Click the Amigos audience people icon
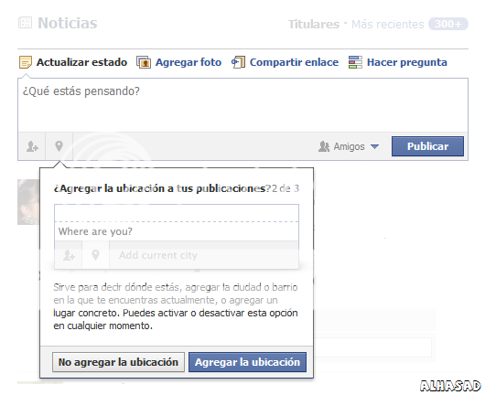The image size is (485, 395). tap(324, 146)
